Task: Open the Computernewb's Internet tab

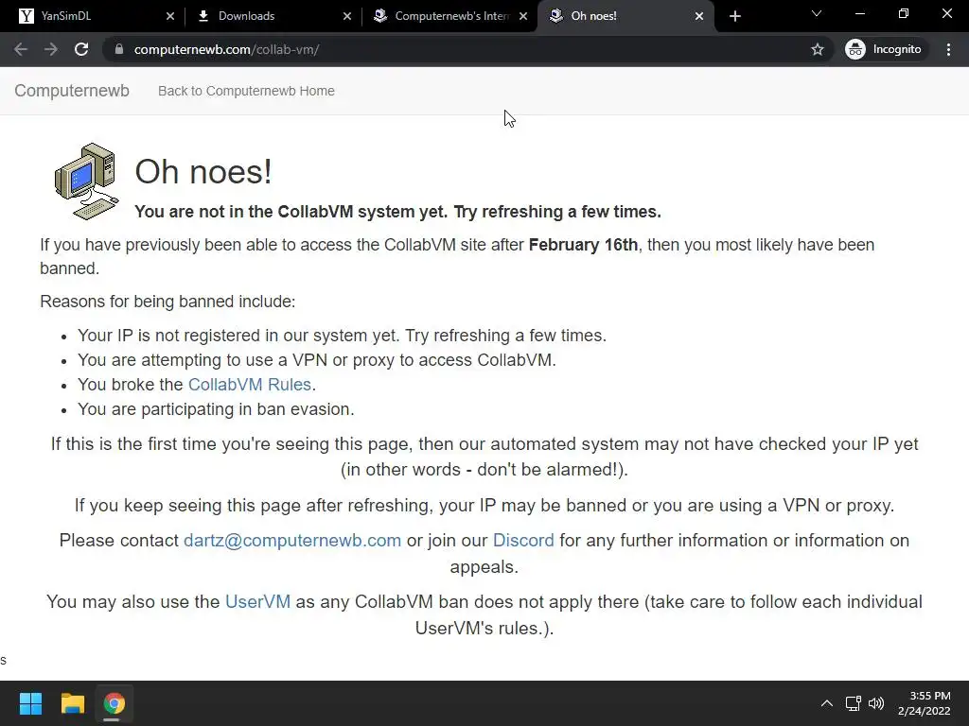Action: (449, 16)
